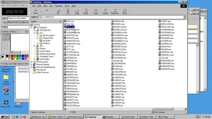Undo the last action in Explorer
The width and height of the screenshot is (212, 119).
click(x=96, y=12)
